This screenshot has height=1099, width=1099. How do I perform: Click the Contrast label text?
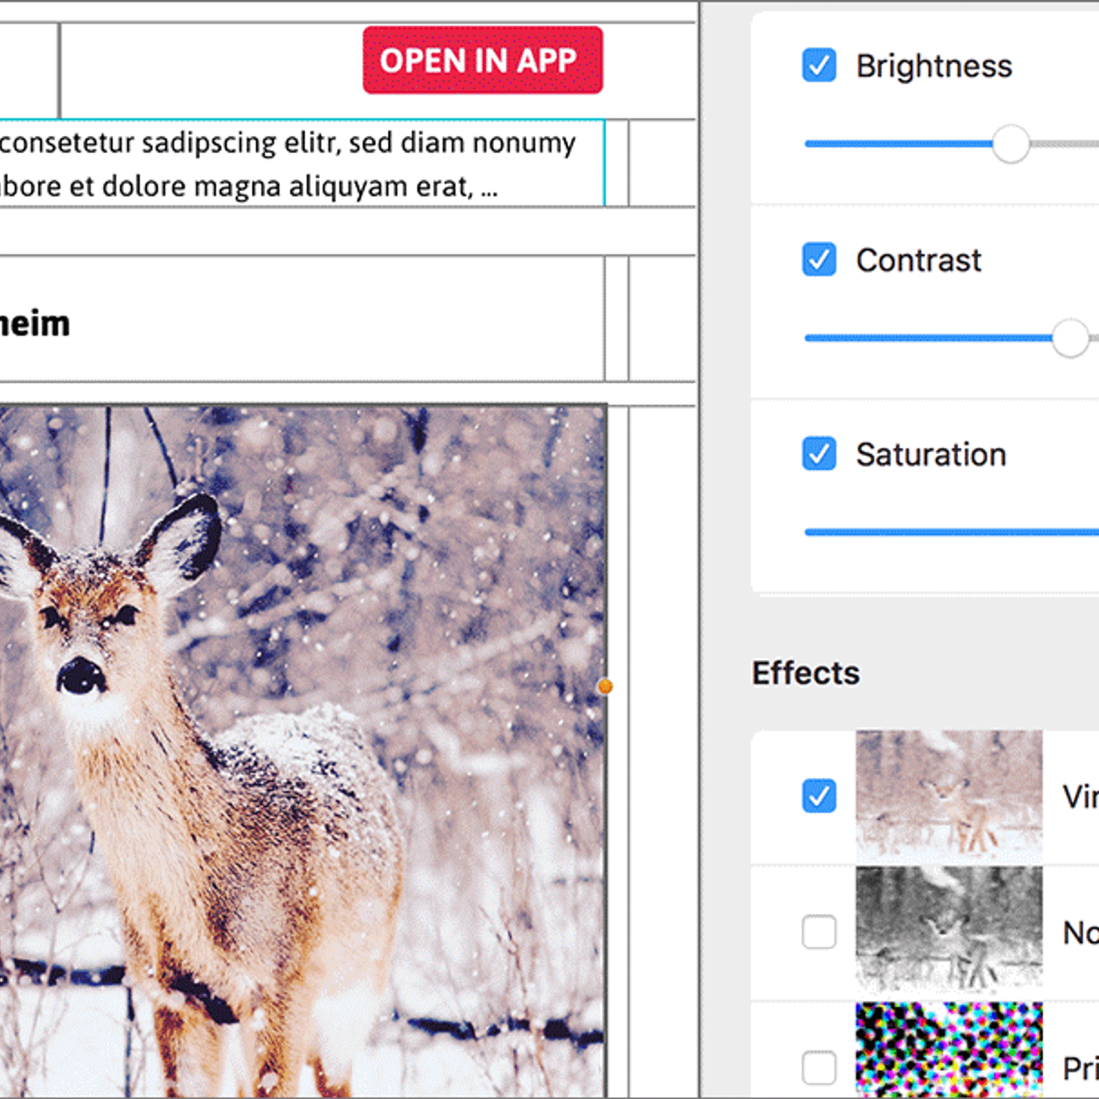click(x=918, y=260)
